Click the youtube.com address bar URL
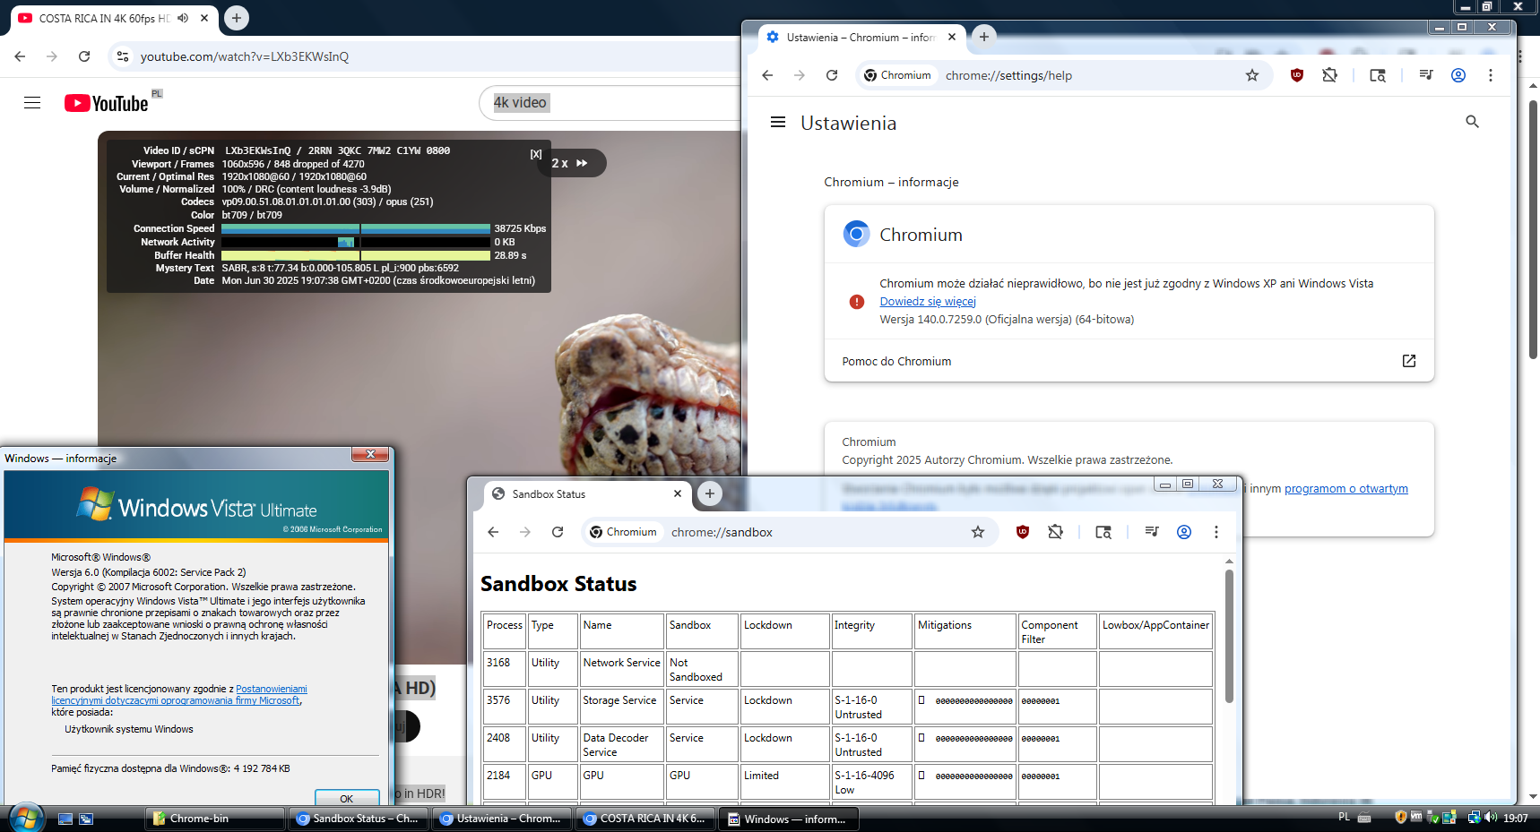The width and height of the screenshot is (1540, 832). coord(245,56)
